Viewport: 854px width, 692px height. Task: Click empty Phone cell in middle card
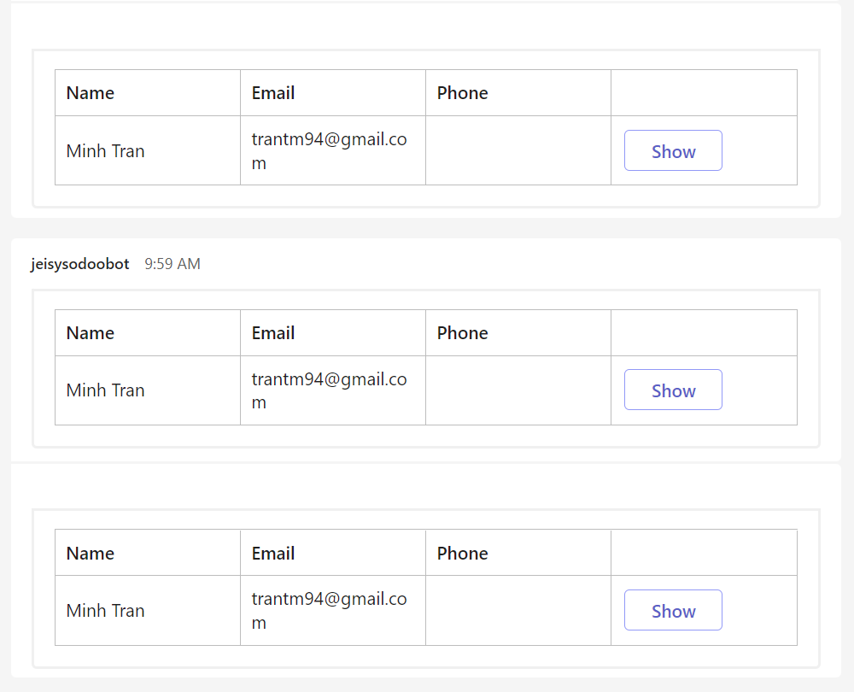(x=518, y=390)
